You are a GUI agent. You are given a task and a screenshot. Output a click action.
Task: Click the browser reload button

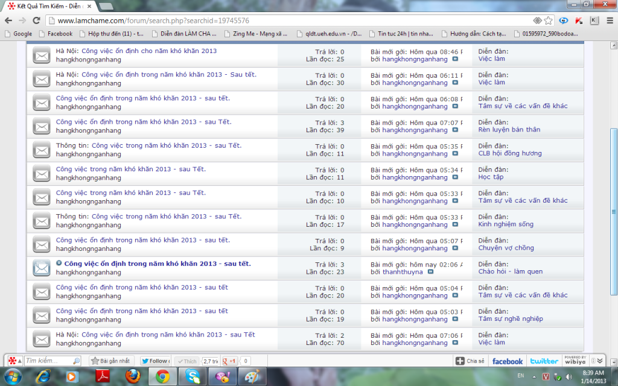pos(37,21)
